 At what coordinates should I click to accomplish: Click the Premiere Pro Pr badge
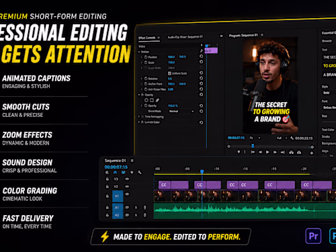[x=313, y=236]
